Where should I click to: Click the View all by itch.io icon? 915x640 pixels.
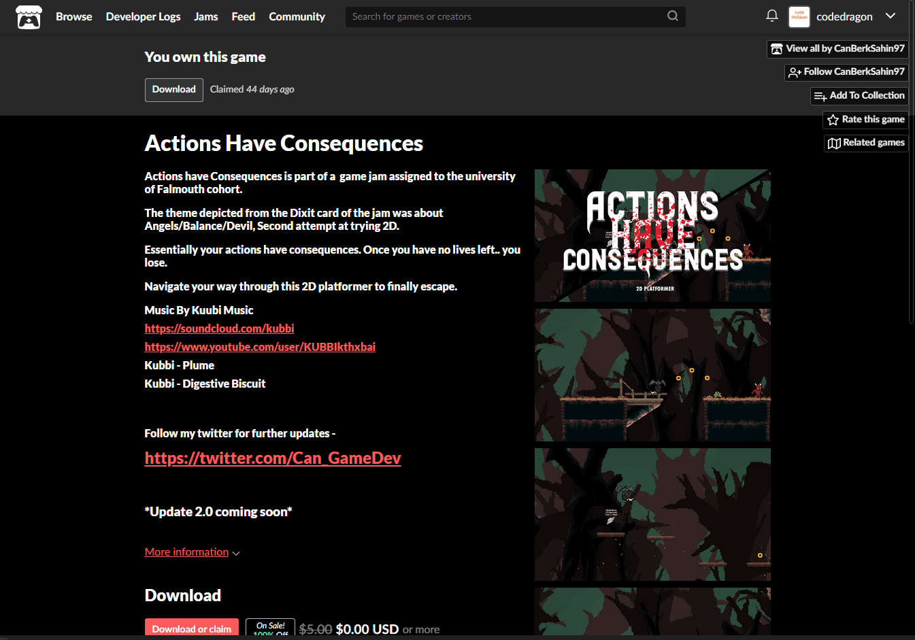(x=777, y=49)
